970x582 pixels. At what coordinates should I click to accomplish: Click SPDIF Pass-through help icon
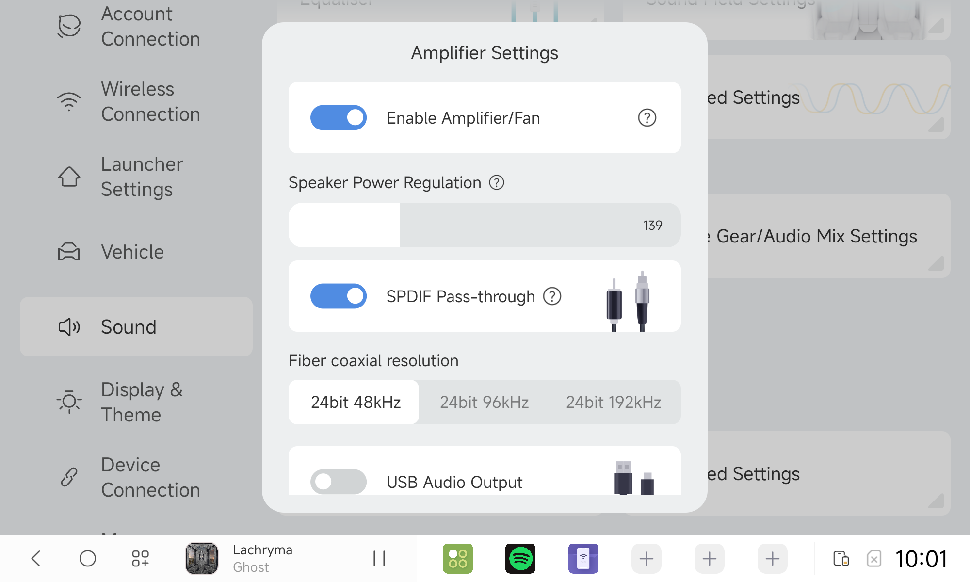[x=552, y=296]
